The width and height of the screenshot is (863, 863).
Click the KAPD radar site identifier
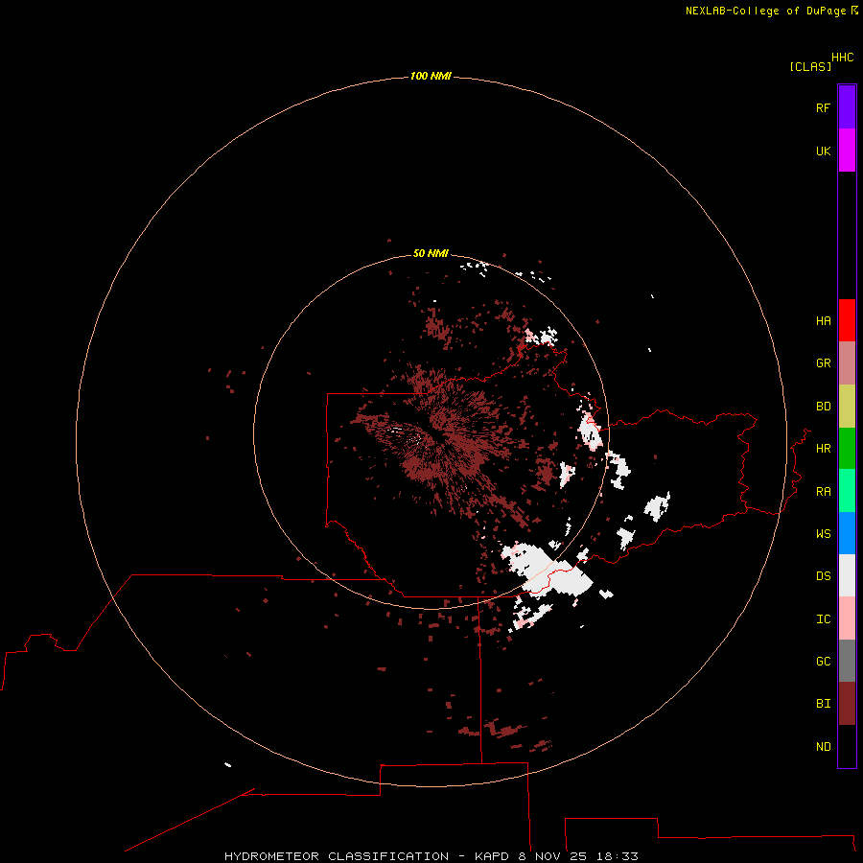[492, 856]
